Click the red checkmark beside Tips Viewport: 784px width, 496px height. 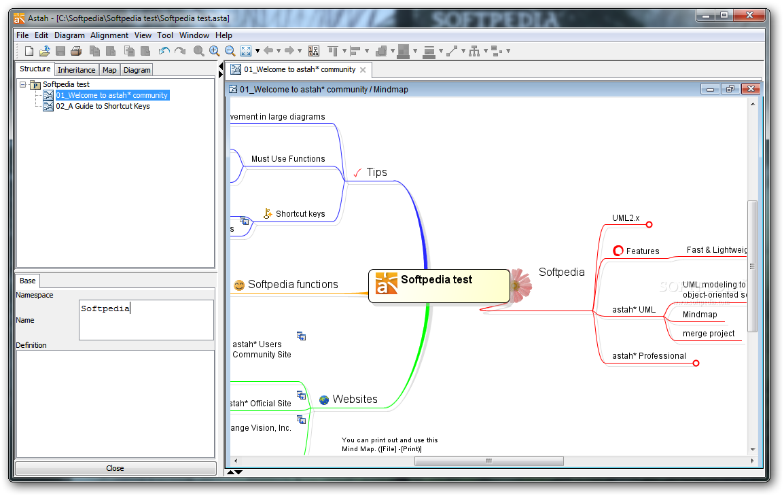pos(357,173)
